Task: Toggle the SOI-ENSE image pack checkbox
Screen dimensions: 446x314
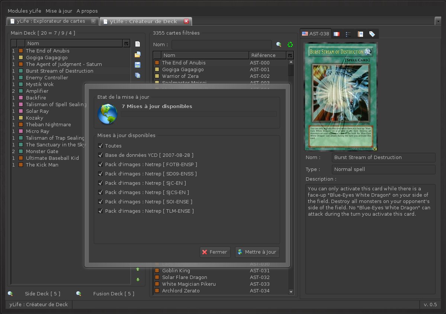Action: coord(100,202)
